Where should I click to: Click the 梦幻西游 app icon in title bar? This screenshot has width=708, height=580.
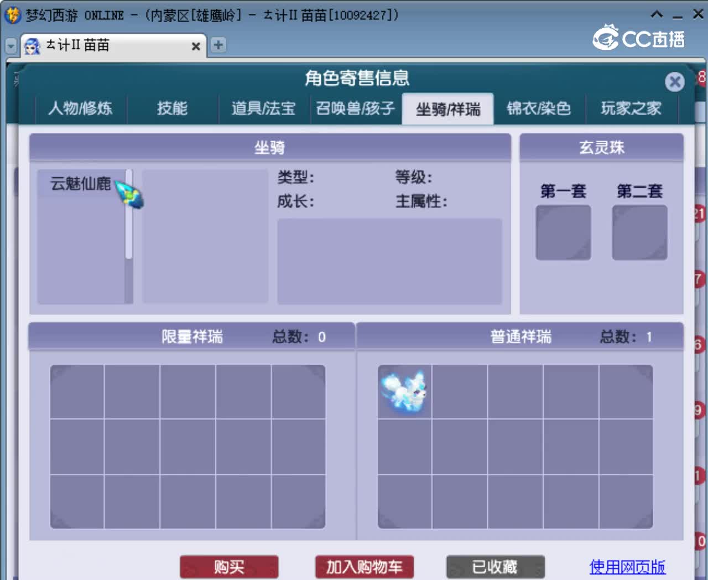click(x=12, y=15)
